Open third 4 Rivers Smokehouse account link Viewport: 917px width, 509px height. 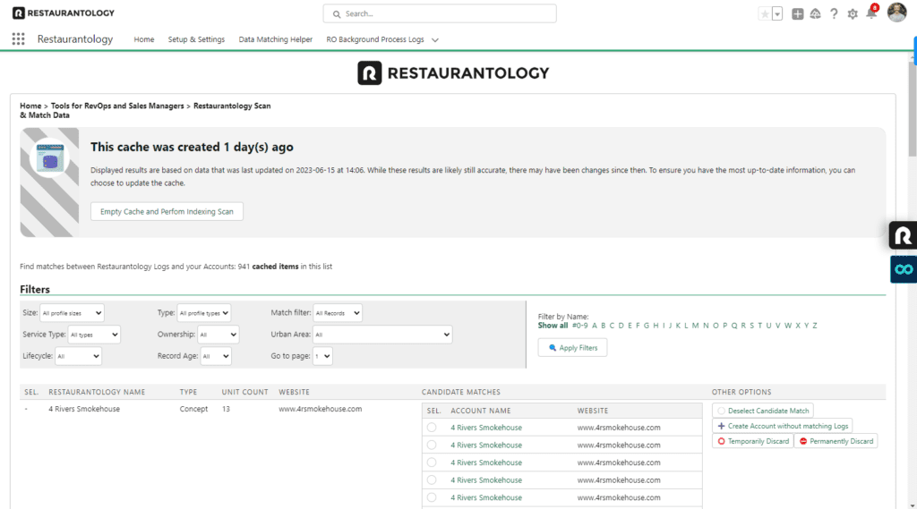(x=486, y=462)
